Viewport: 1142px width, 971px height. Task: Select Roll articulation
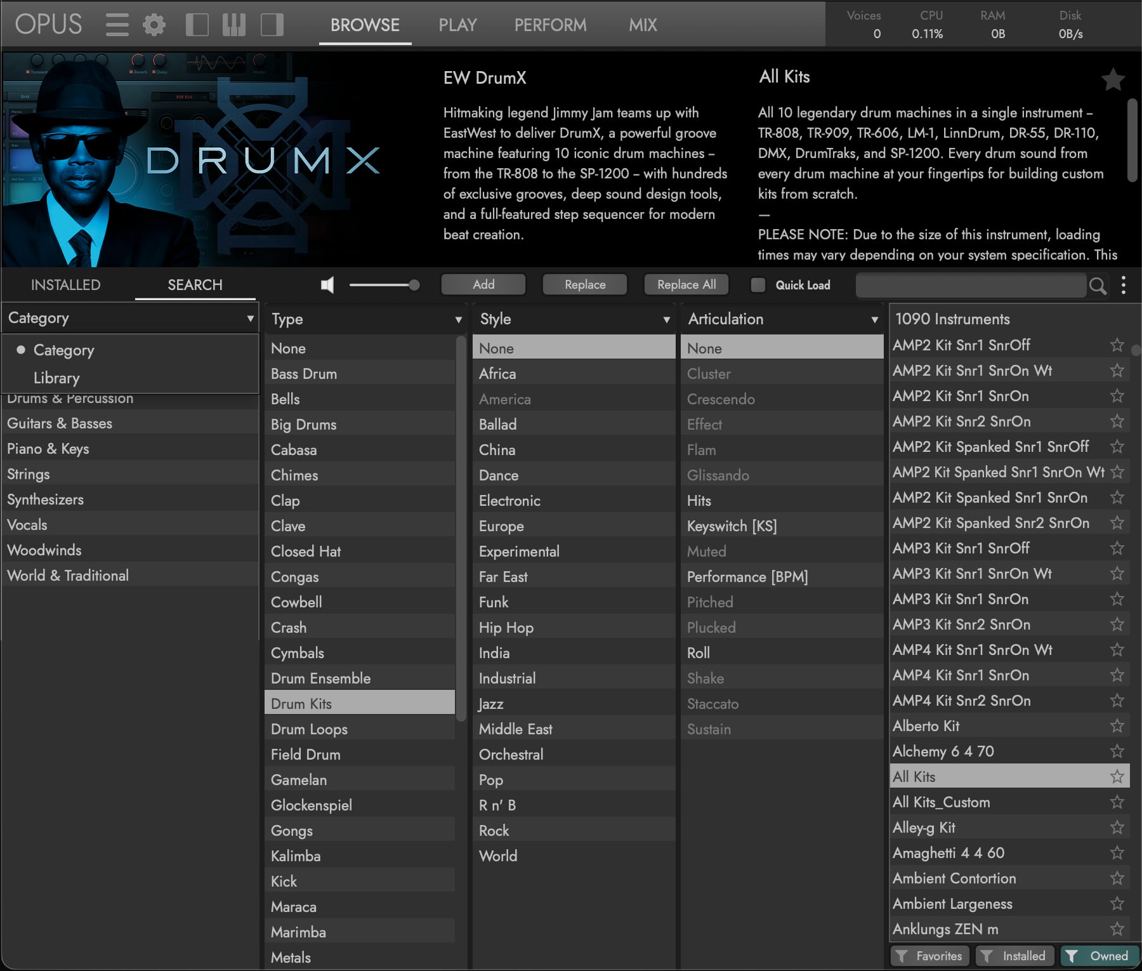pyautogui.click(x=782, y=653)
